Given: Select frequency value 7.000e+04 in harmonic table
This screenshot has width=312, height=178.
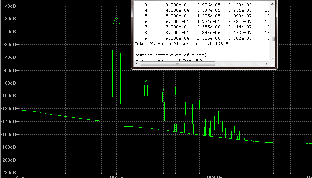Looking at the screenshot, I should point(177,27).
